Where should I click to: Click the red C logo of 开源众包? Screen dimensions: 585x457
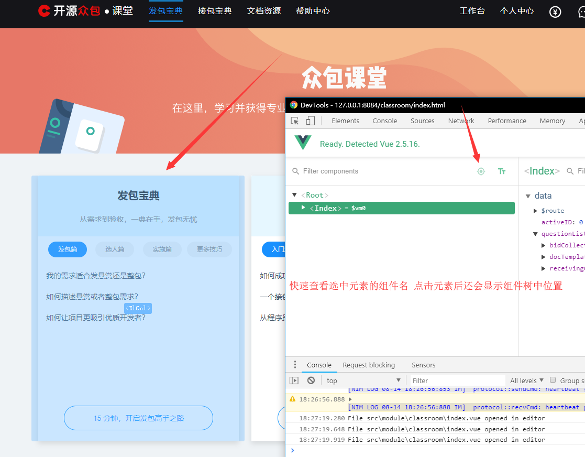pyautogui.click(x=44, y=11)
